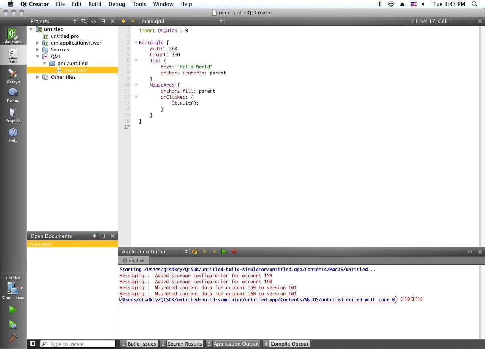Viewport: 485px width, 349px height.
Task: Open the Apple menu
Action: (x=10, y=4)
